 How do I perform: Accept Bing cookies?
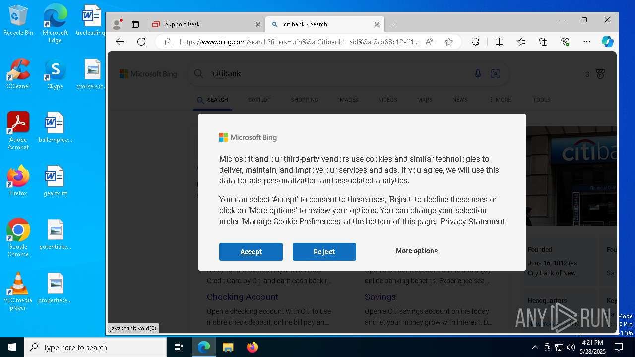251,252
